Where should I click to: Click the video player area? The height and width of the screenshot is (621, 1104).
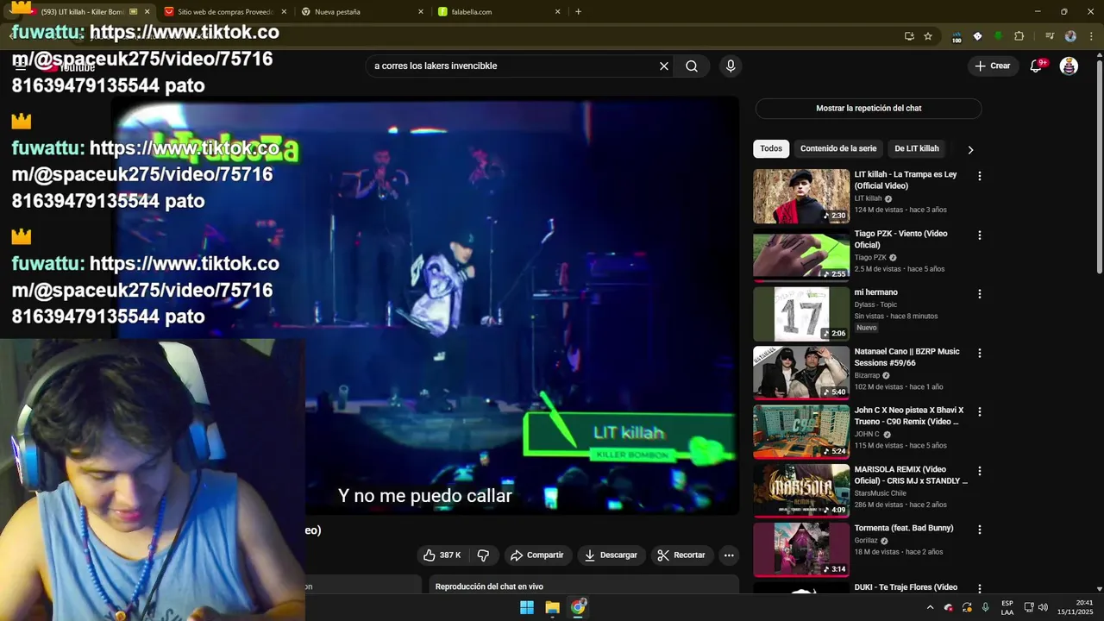click(x=426, y=305)
